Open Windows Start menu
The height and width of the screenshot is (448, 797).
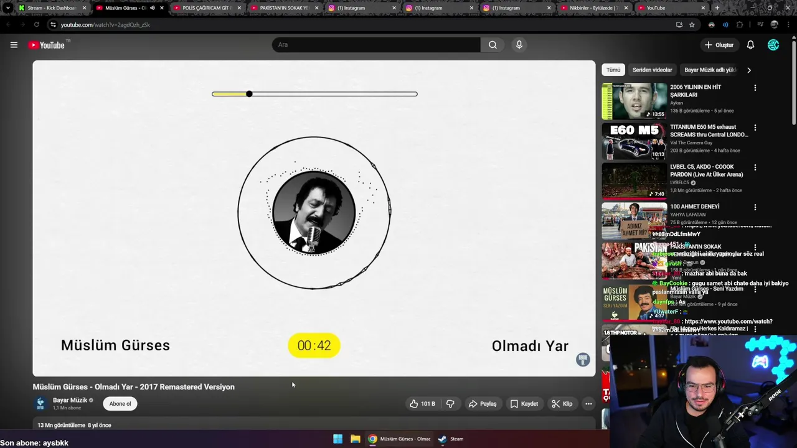[337, 439]
